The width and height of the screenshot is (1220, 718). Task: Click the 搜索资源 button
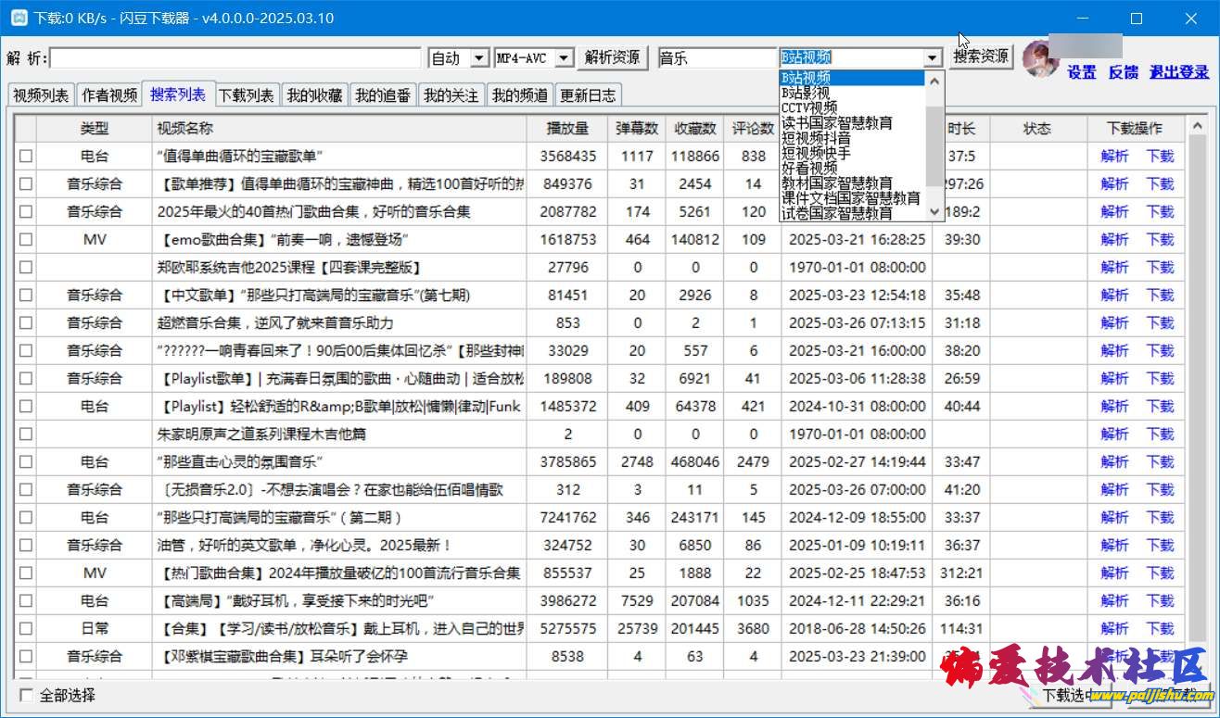pyautogui.click(x=982, y=57)
